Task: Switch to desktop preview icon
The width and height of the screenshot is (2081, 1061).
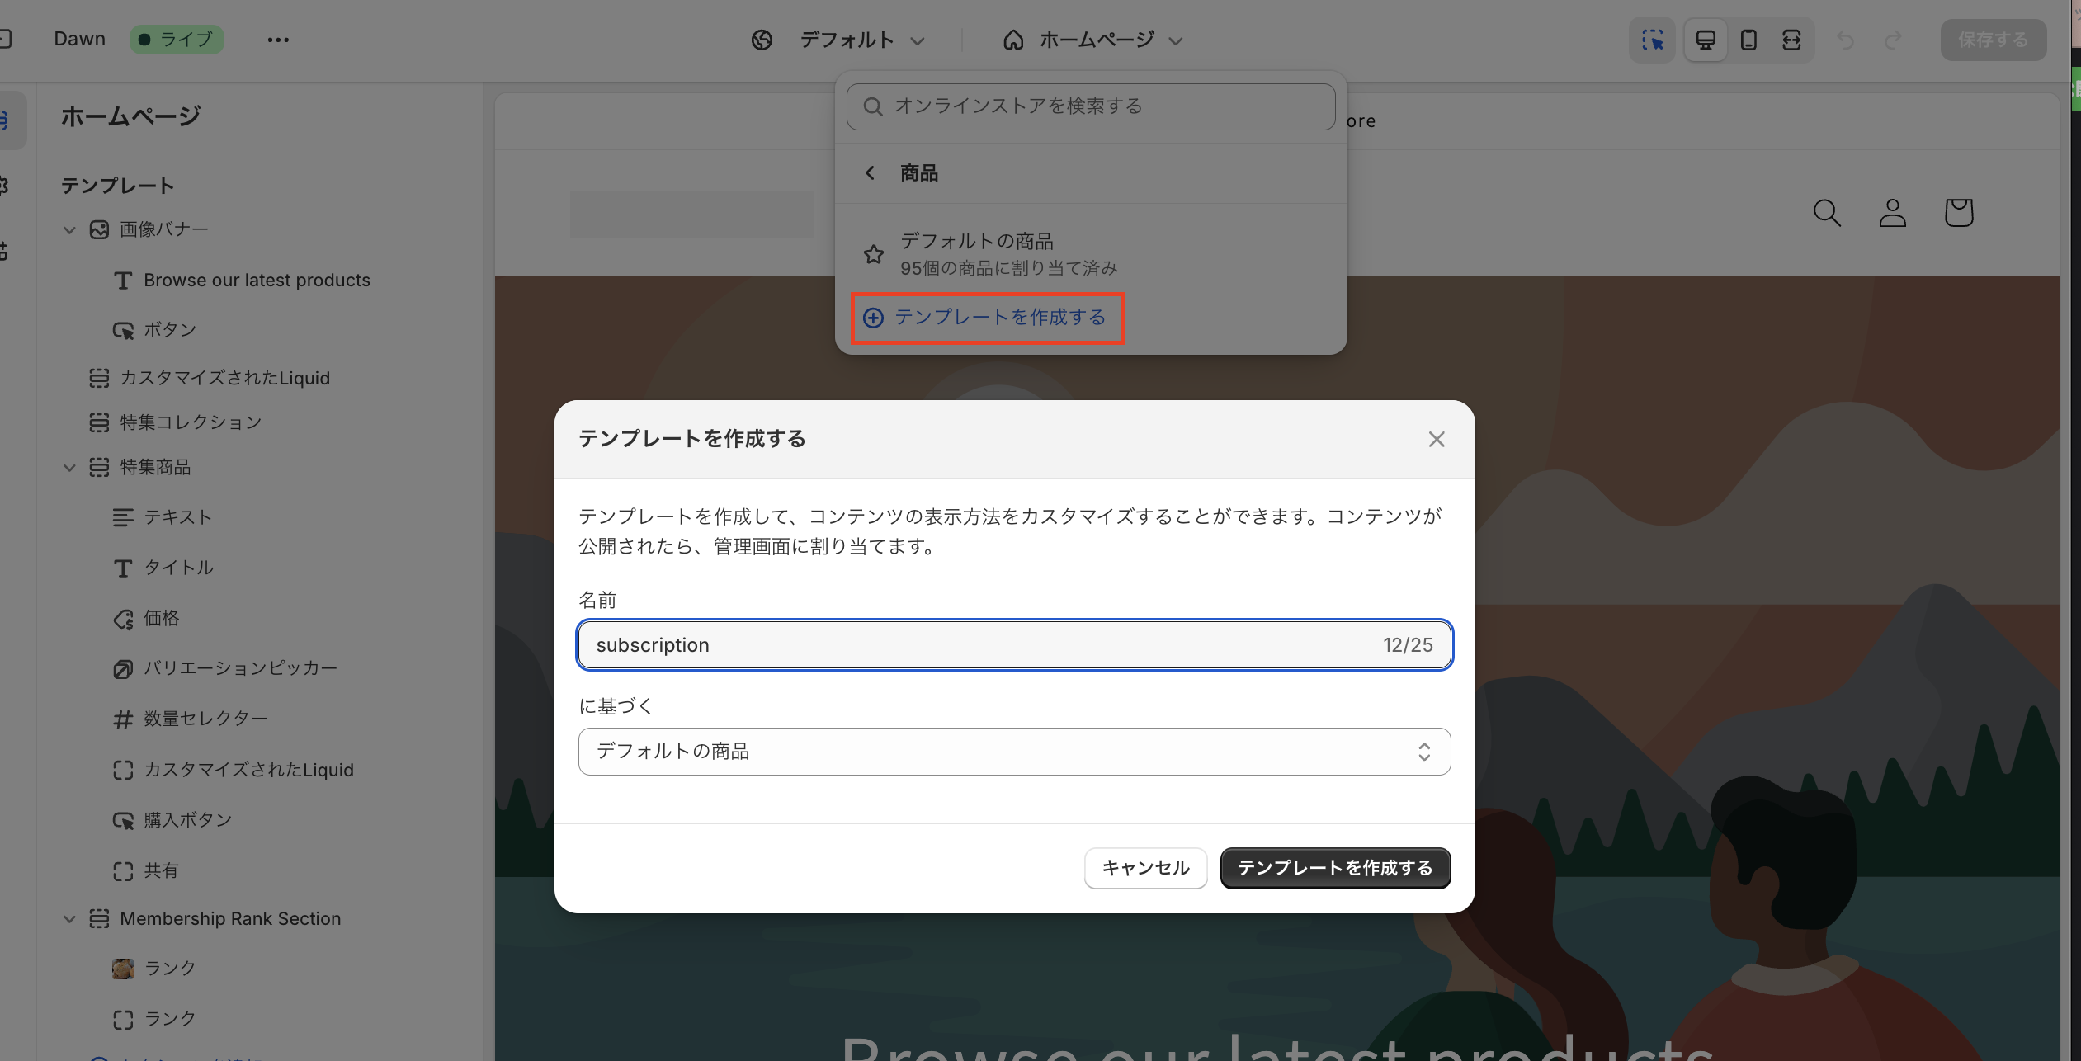Action: click(1705, 40)
